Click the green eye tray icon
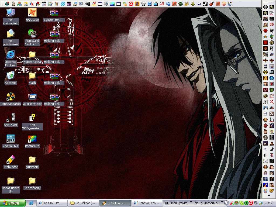The height and width of the screenshot is (207, 276). click(246, 203)
